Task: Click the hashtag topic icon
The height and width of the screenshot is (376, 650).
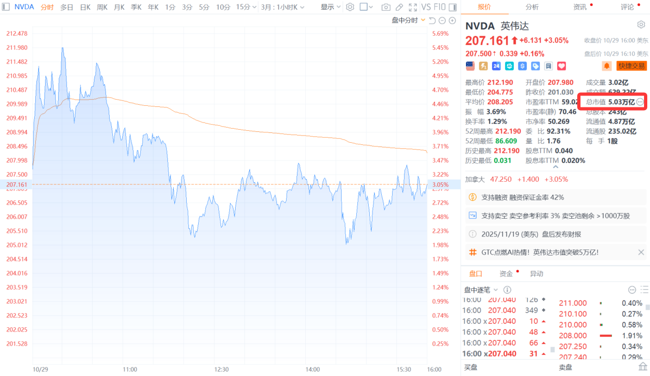Action: [x=472, y=252]
